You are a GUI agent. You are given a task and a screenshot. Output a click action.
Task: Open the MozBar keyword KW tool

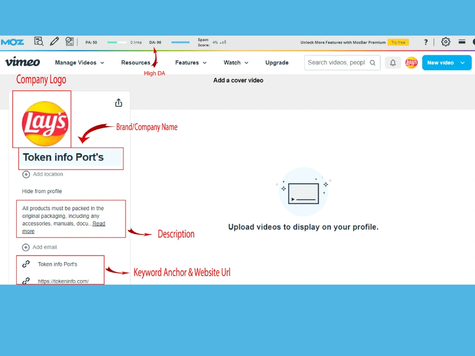click(70, 41)
